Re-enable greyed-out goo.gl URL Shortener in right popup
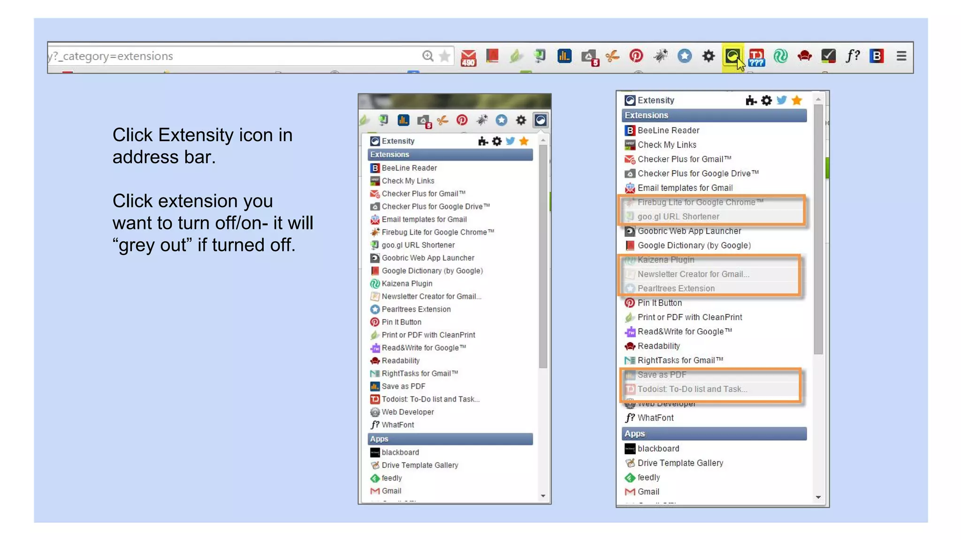This screenshot has height=540, width=961. tap(714, 217)
